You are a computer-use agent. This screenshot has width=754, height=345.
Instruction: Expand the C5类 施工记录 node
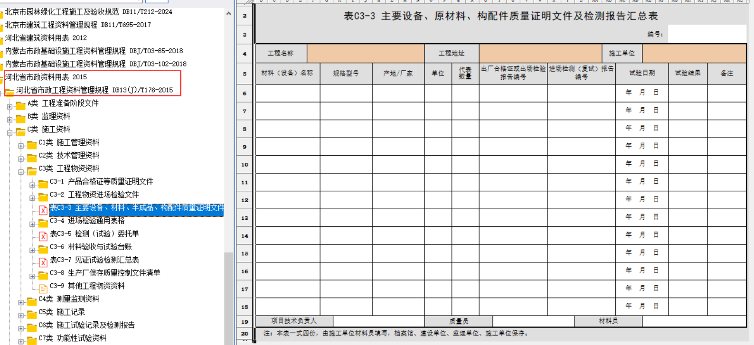(21, 315)
